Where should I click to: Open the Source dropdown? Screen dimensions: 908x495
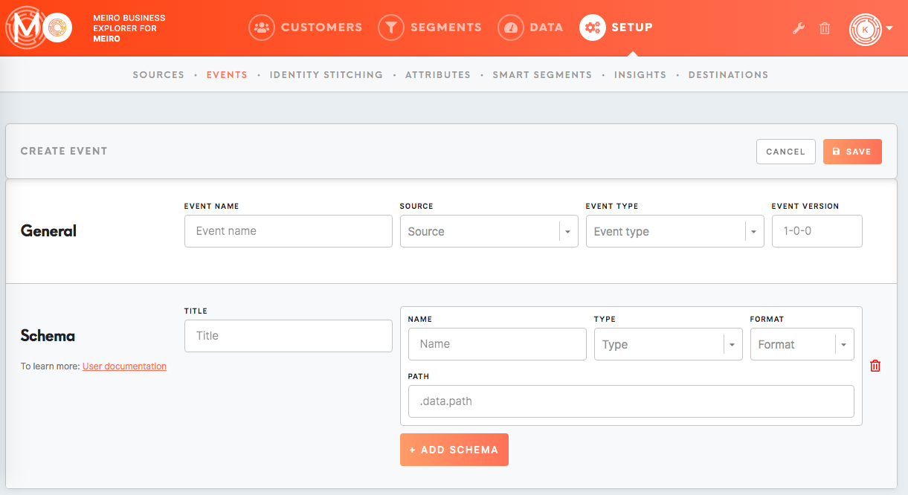(x=489, y=231)
